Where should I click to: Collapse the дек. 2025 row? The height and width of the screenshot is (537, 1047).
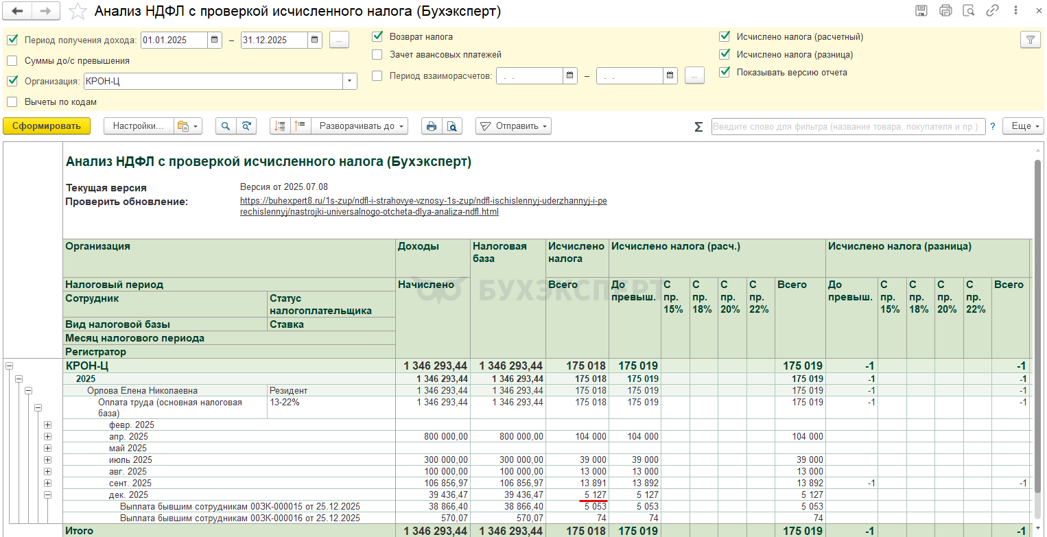pos(47,494)
